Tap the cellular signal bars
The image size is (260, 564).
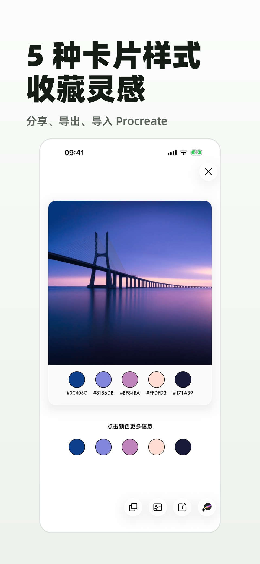click(x=172, y=153)
